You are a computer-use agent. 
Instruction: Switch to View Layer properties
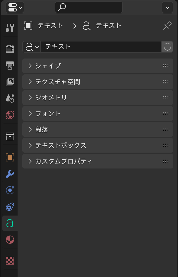(10, 82)
